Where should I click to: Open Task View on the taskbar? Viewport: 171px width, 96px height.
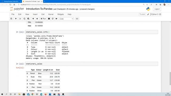15,94
